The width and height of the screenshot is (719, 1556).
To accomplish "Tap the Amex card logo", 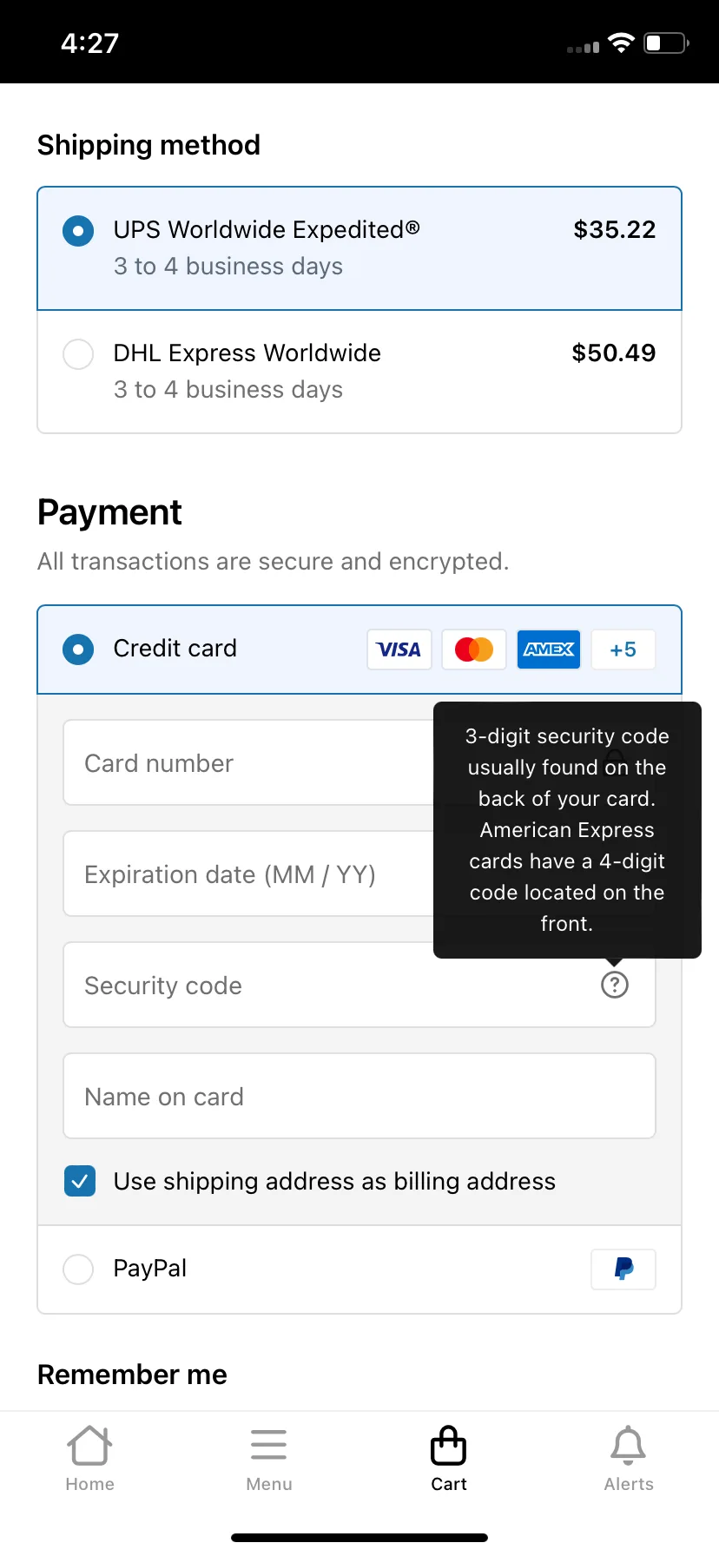I will [x=549, y=649].
